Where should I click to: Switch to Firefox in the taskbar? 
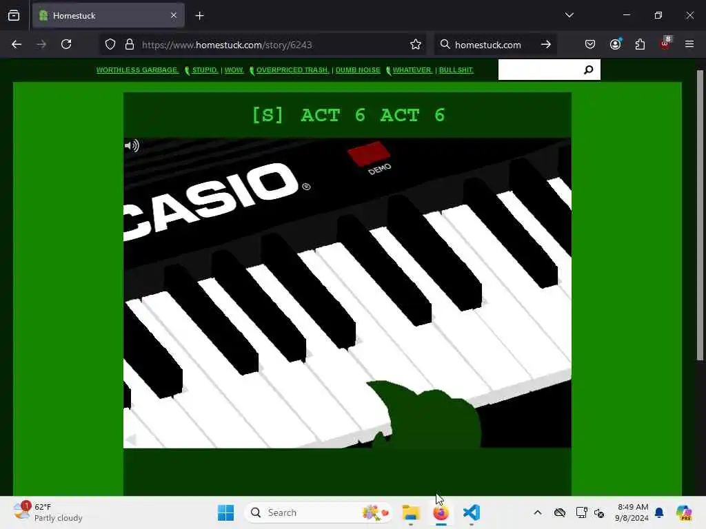[441, 512]
